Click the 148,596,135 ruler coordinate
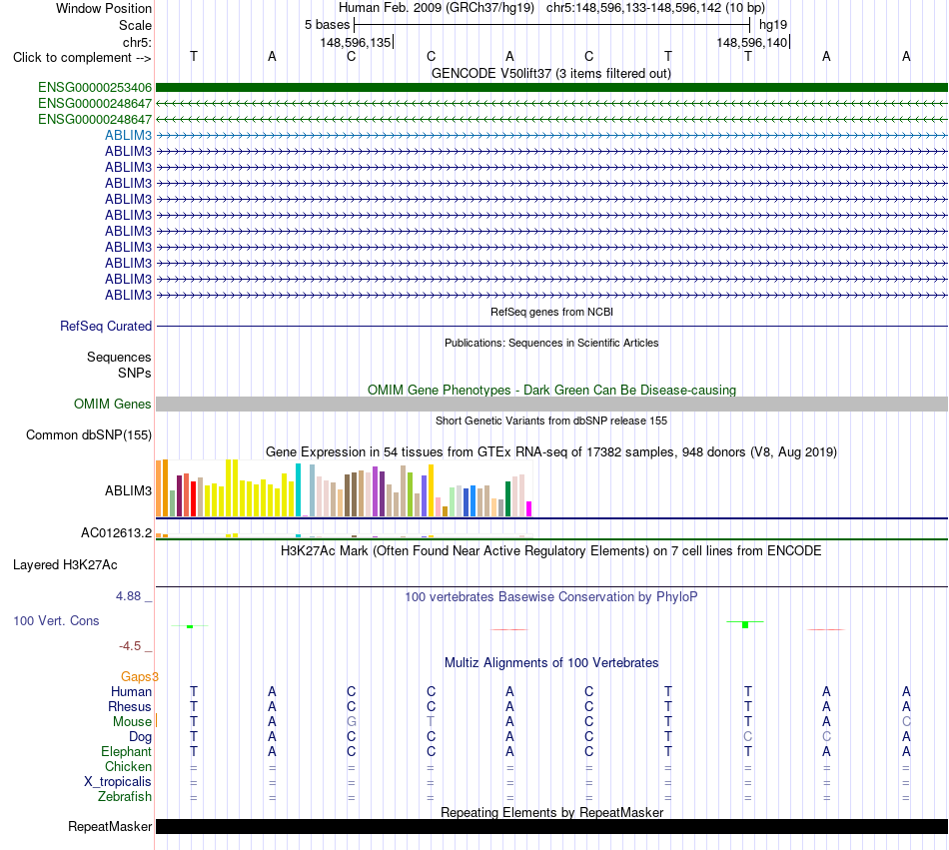Image resolution: width=949 pixels, height=850 pixels. coord(356,42)
